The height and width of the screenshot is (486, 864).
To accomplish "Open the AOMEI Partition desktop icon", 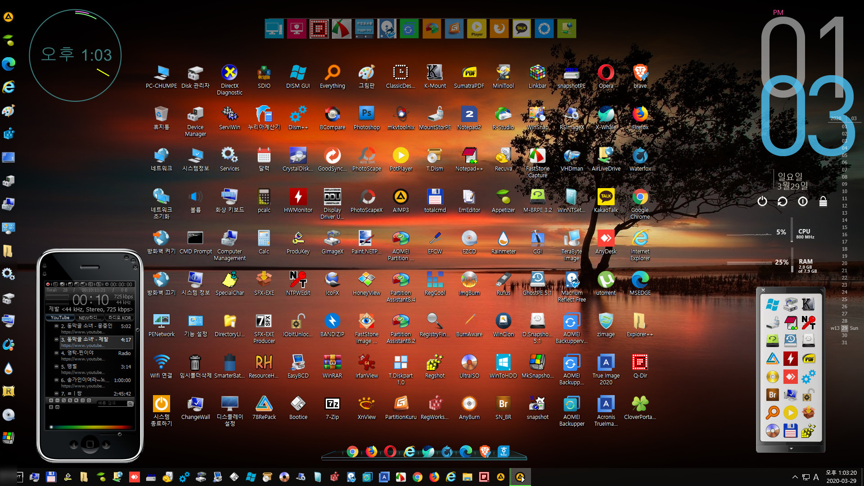I will (400, 245).
